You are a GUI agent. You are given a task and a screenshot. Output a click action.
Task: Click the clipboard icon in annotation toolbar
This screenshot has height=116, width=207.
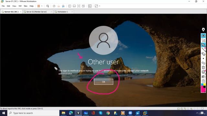click(203, 81)
